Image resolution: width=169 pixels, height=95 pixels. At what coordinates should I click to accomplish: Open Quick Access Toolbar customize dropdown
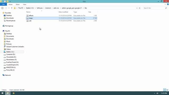pos(10,2)
